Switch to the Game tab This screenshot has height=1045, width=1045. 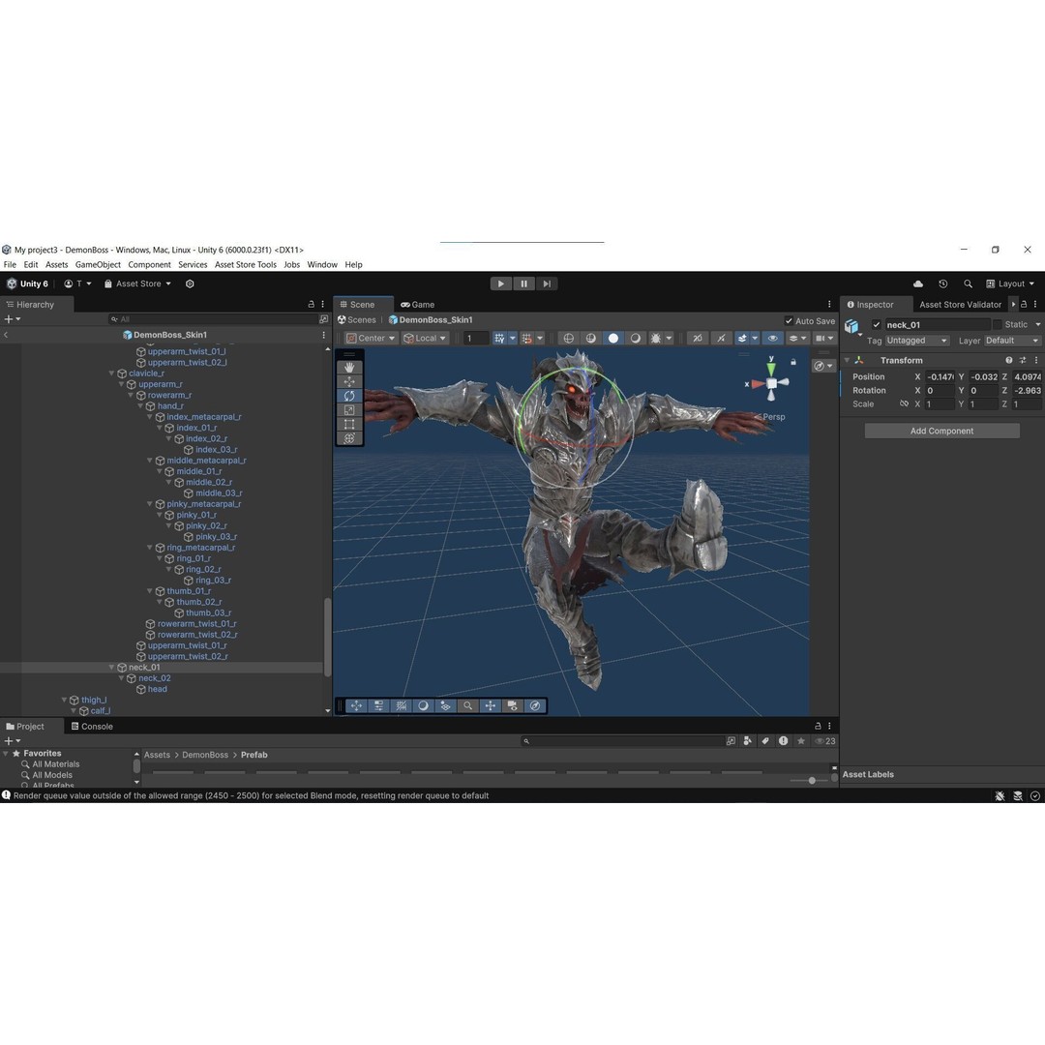[417, 305]
